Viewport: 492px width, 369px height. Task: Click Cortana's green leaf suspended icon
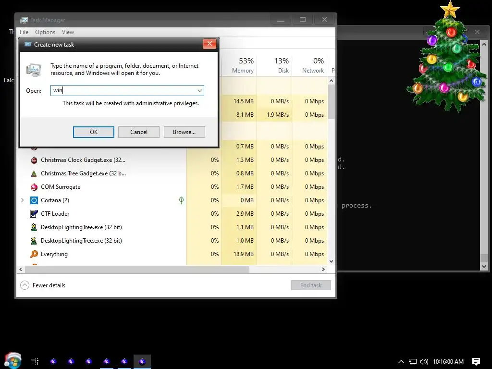point(181,200)
